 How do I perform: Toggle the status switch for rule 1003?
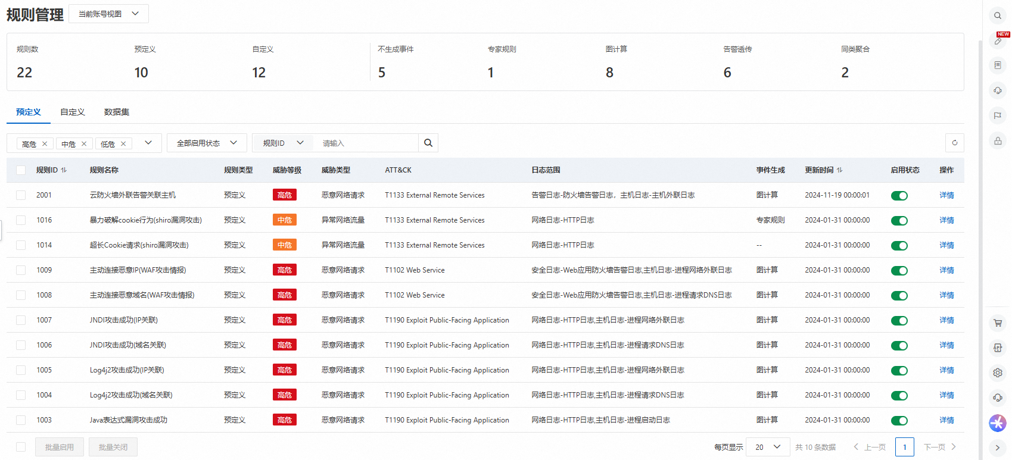(x=899, y=421)
